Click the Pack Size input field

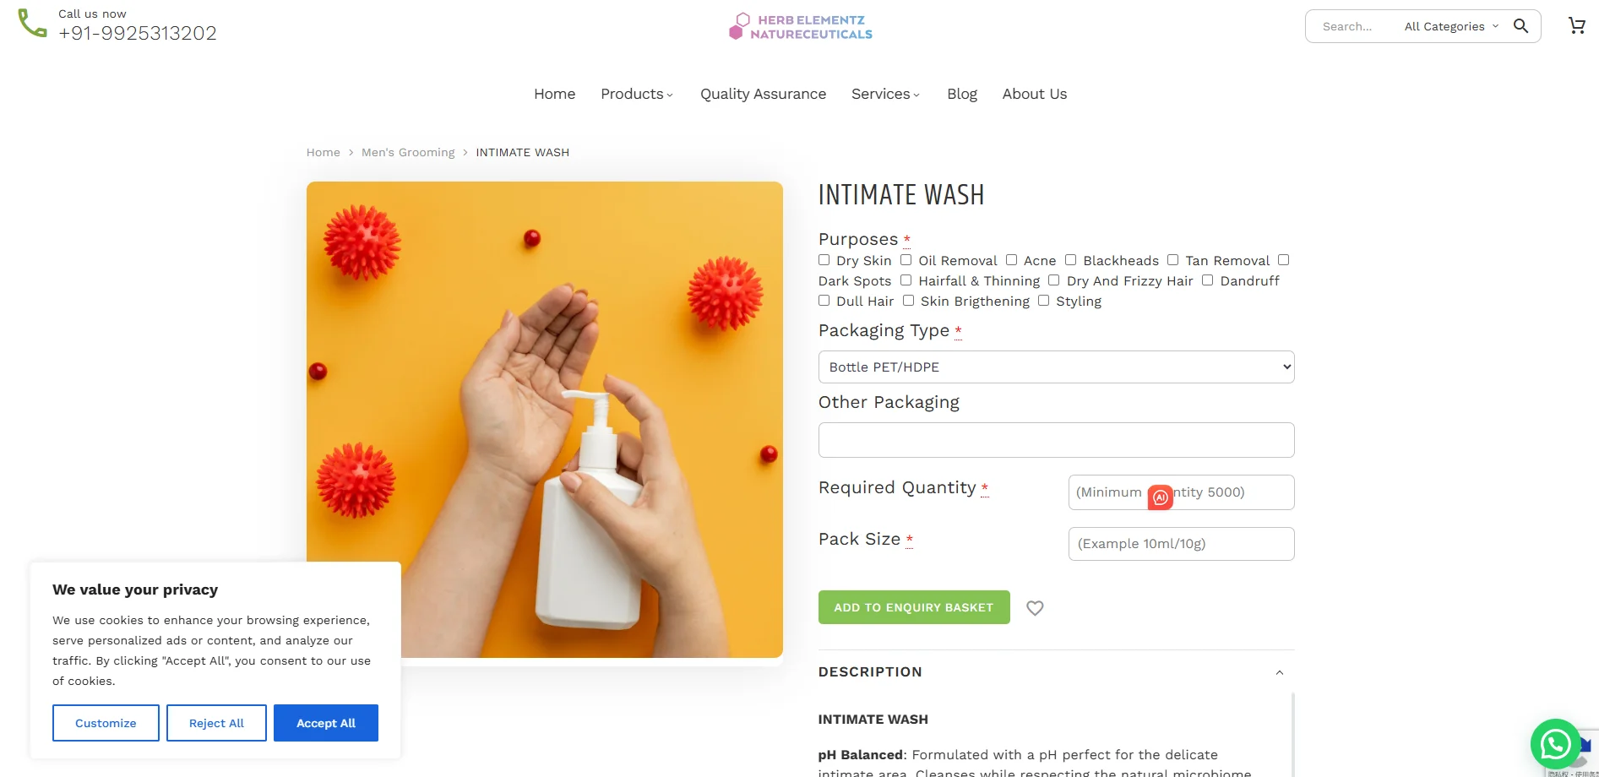1181,544
